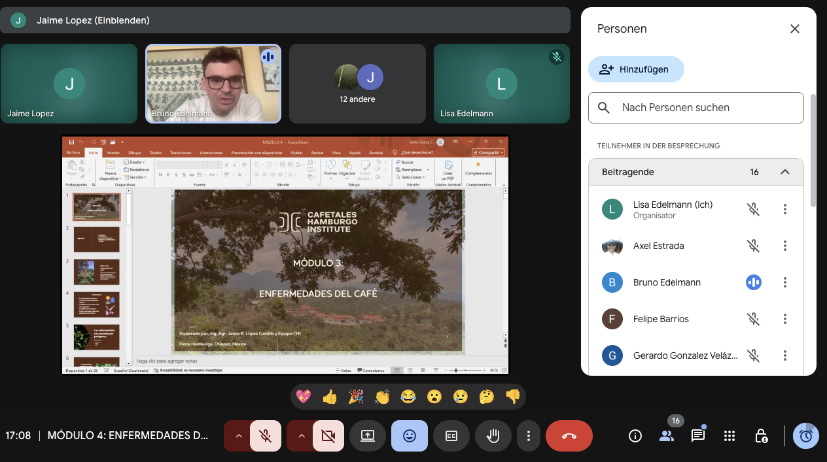Image resolution: width=827 pixels, height=462 pixels.
Task: Collapse the Beitragende participant list
Action: [785, 172]
